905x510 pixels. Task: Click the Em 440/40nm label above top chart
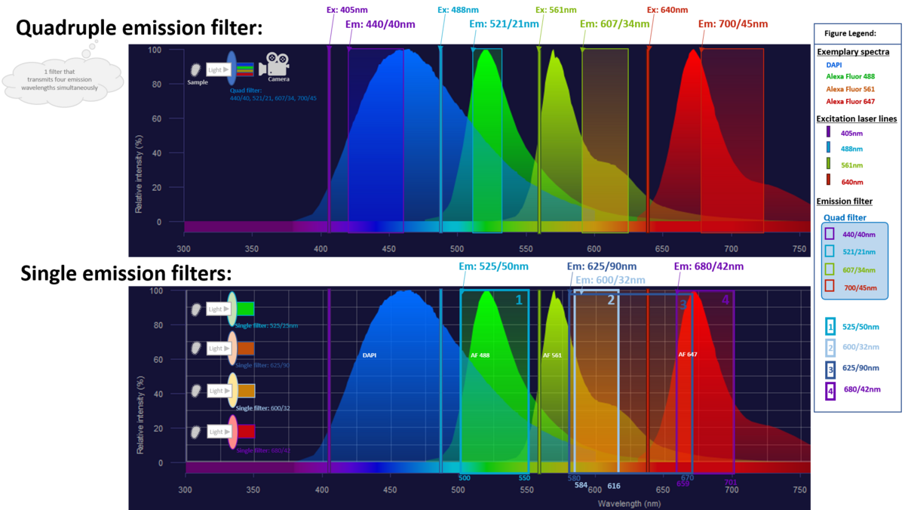pyautogui.click(x=380, y=24)
